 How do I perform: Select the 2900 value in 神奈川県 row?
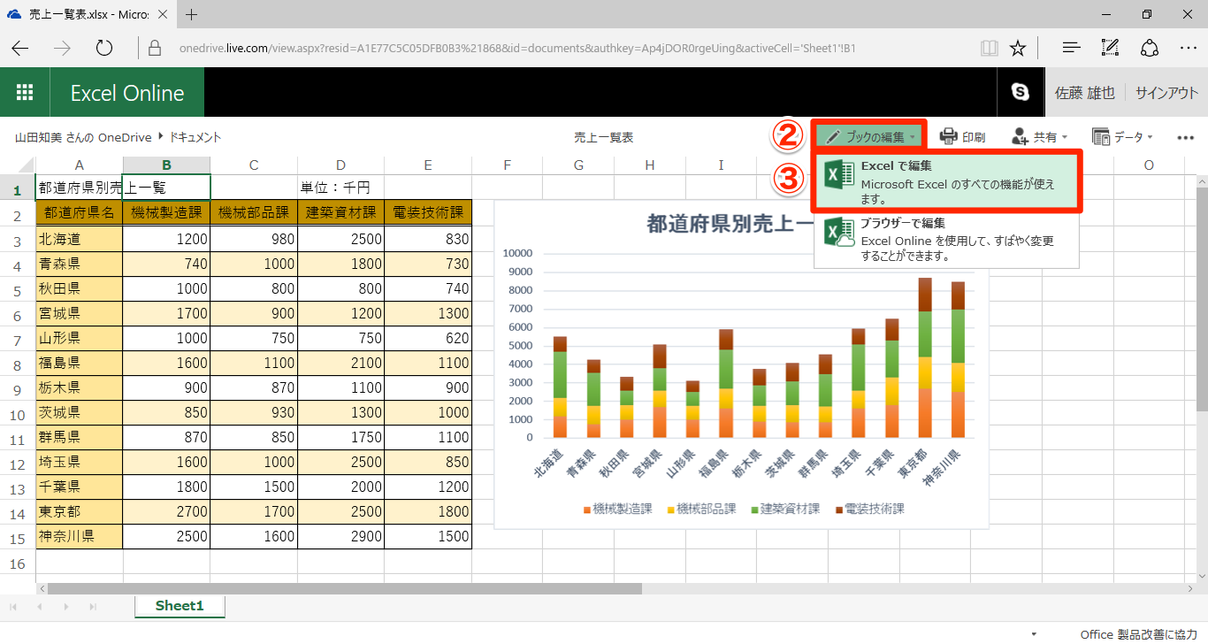[340, 536]
